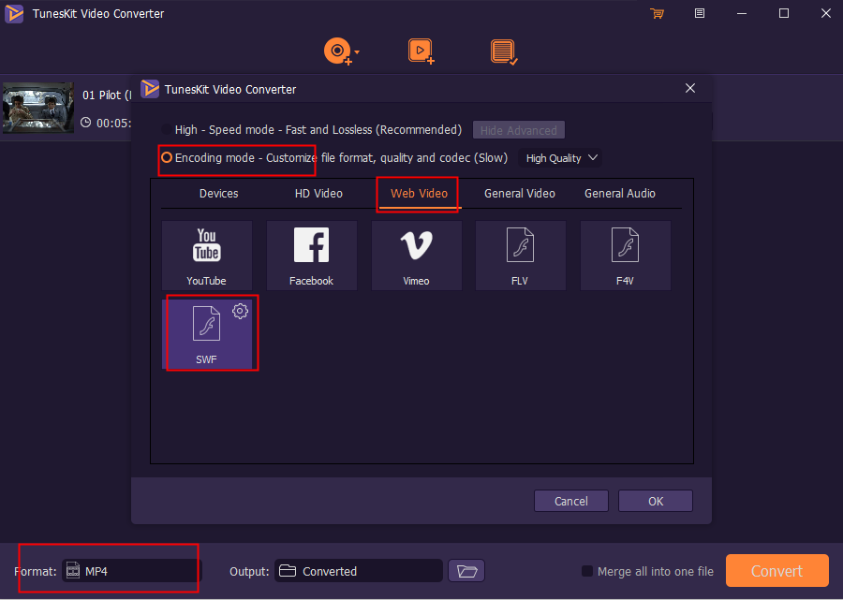Click the TunesKit app logo in main window
This screenshot has height=600, width=843.
pyautogui.click(x=14, y=13)
